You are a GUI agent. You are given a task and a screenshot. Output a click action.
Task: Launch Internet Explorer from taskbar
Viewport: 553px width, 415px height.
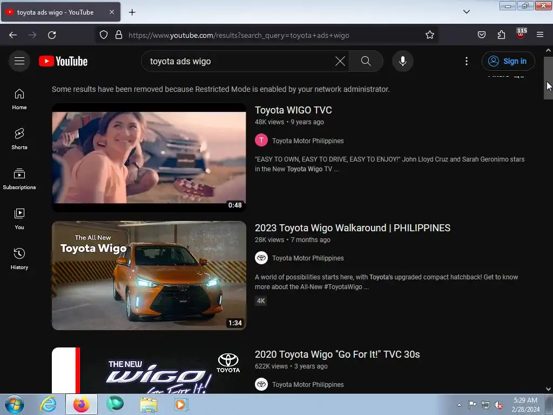click(x=48, y=404)
